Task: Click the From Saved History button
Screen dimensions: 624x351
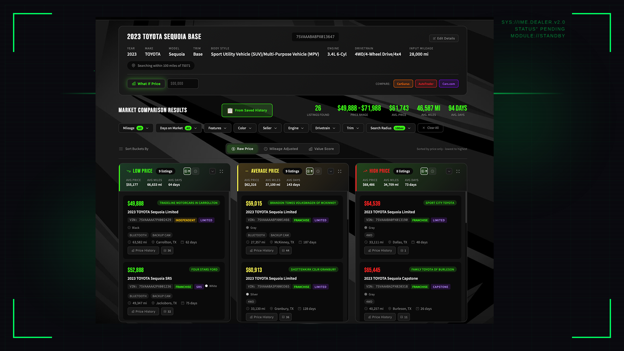Action: click(x=247, y=110)
